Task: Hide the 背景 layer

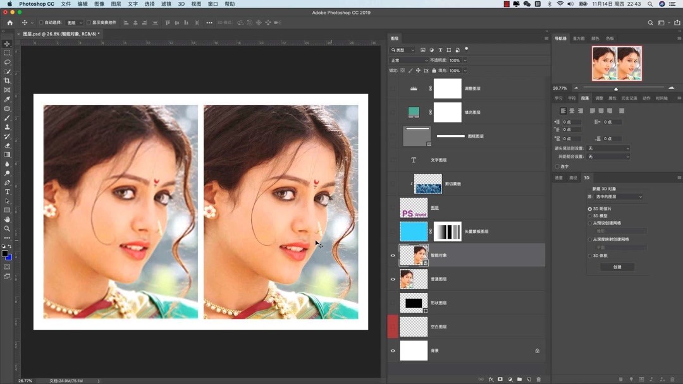Action: 393,351
